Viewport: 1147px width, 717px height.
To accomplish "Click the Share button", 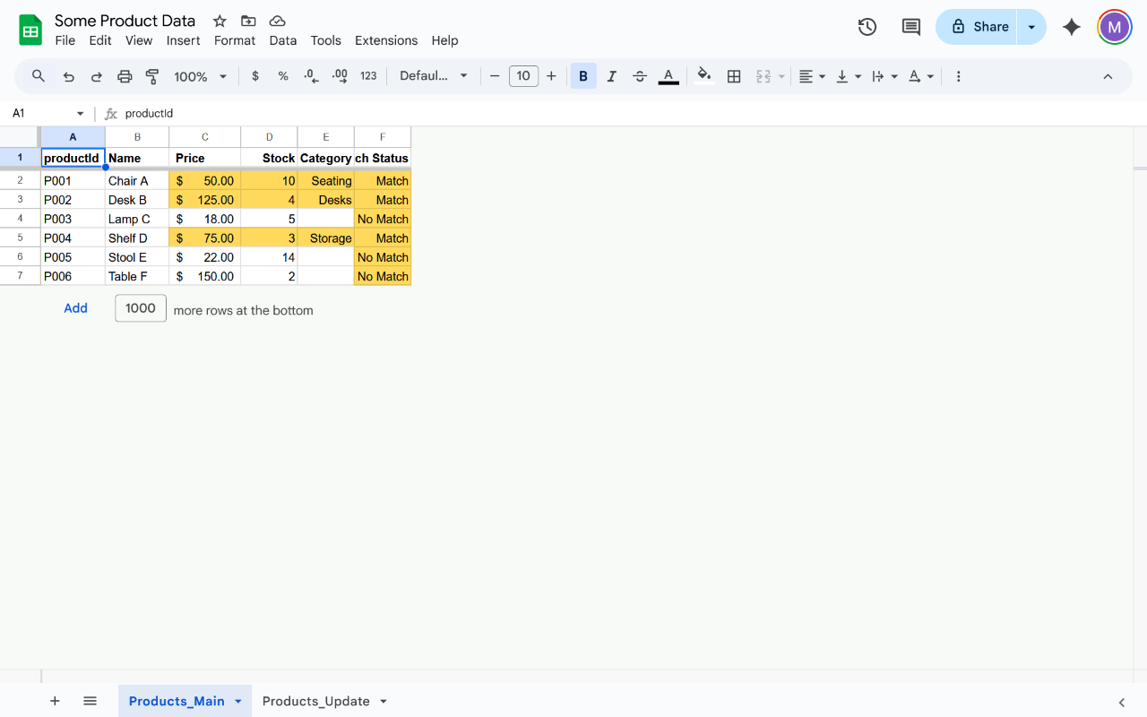I will tap(979, 27).
